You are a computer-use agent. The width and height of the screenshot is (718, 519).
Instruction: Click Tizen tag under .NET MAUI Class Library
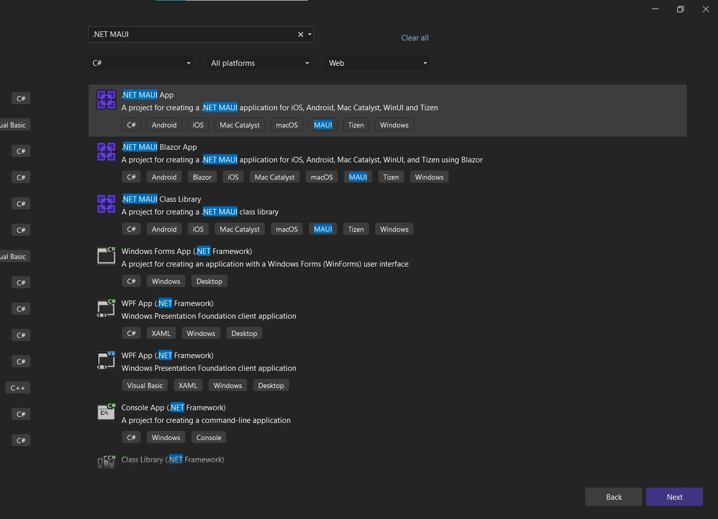pyautogui.click(x=356, y=229)
